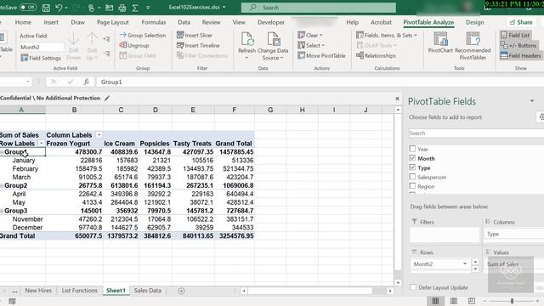Toggle the Field List pane
Screen dimensions: 544x306
(515, 35)
